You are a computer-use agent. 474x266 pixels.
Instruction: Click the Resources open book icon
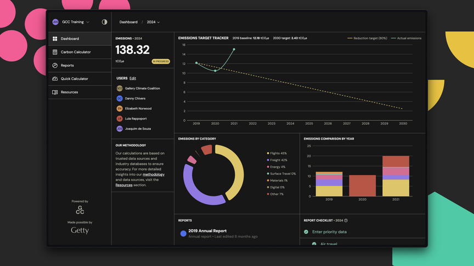55,92
